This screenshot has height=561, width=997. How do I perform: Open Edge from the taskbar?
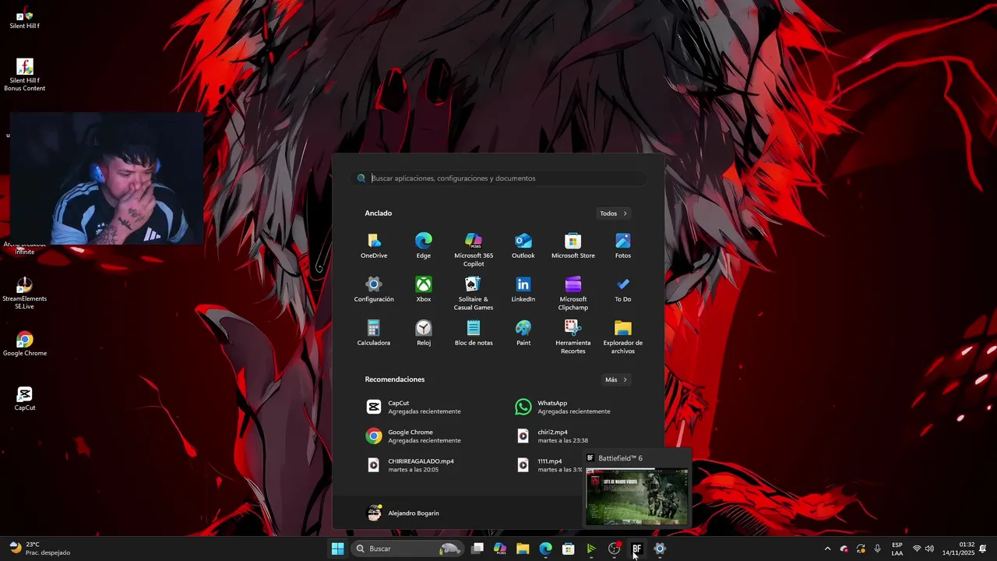546,549
